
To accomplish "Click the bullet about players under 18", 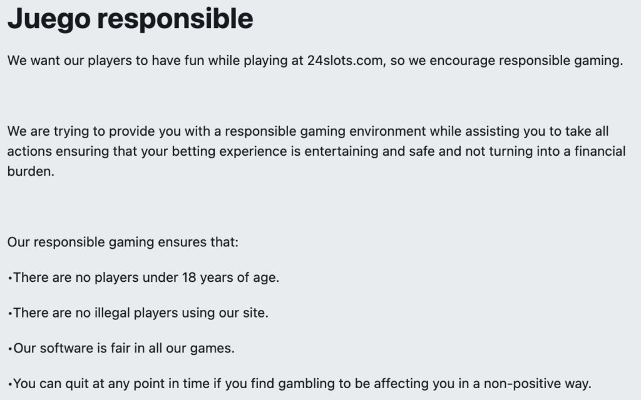I will (144, 277).
